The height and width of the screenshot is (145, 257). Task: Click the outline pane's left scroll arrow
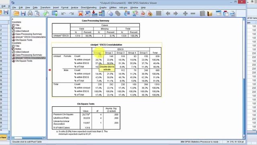pyautogui.click(x=13, y=138)
